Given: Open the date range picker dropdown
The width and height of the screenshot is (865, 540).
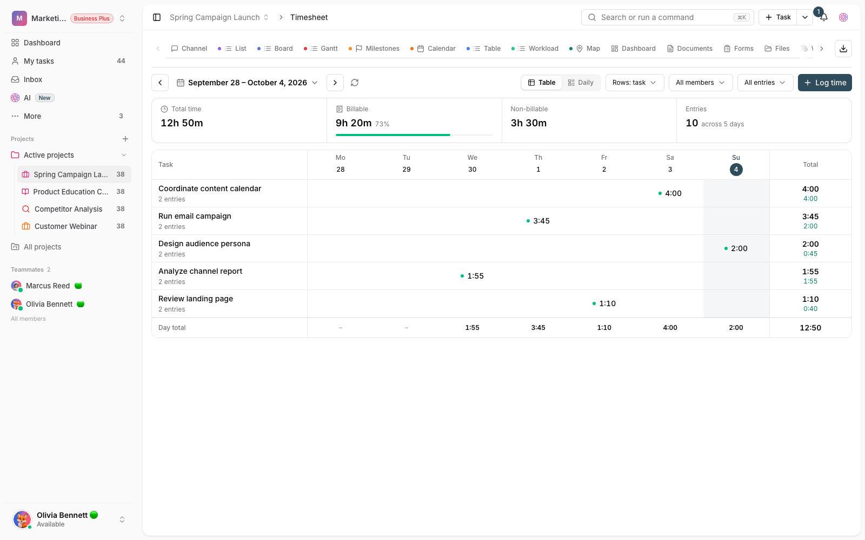Looking at the screenshot, I should tap(248, 83).
